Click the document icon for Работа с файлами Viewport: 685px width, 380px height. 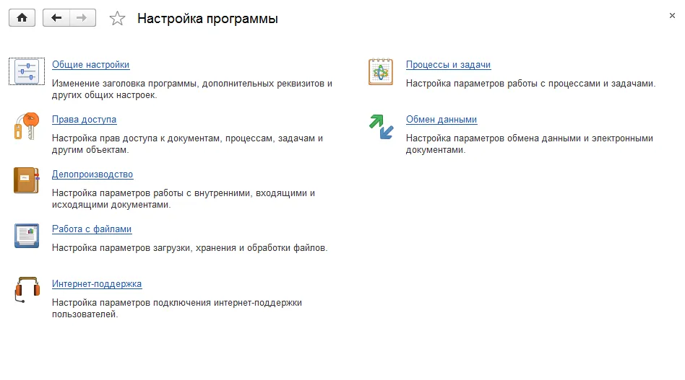point(27,235)
